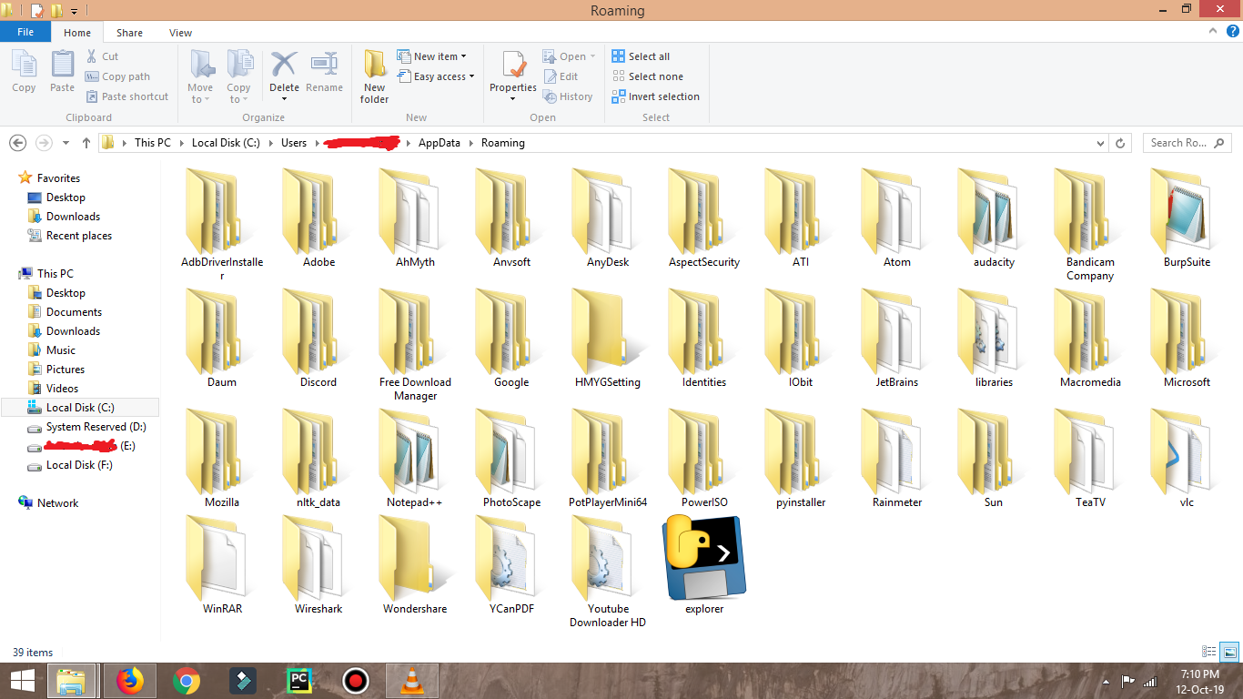Click the Paste ribbon icon
The height and width of the screenshot is (699, 1243).
coord(62,72)
